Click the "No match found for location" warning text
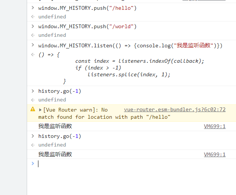The image size is (236, 195). 104,117
